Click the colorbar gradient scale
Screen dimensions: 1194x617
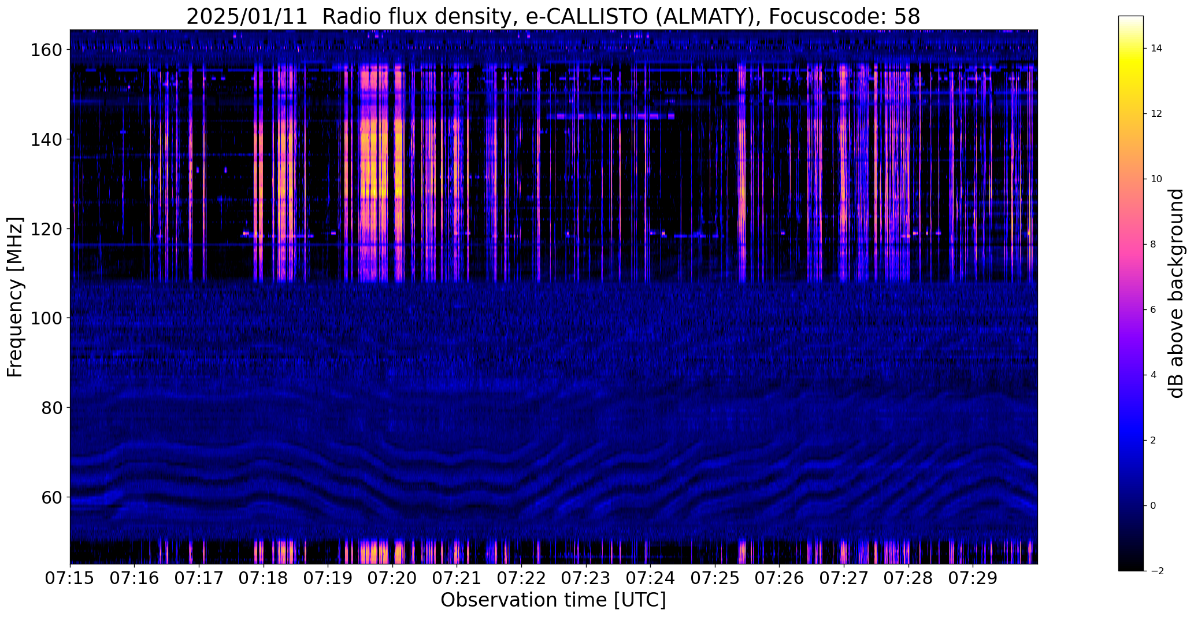pos(1131,293)
